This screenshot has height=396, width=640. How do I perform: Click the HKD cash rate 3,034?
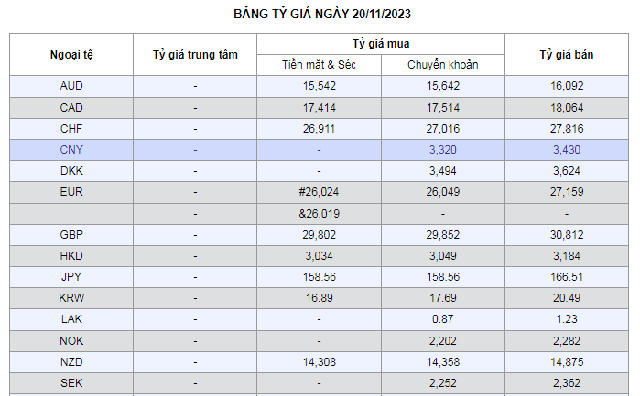(x=319, y=256)
